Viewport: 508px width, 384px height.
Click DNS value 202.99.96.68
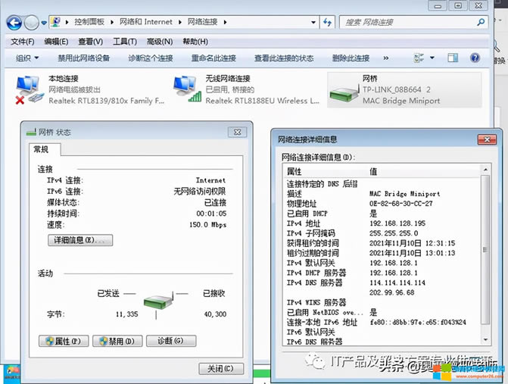coord(391,292)
